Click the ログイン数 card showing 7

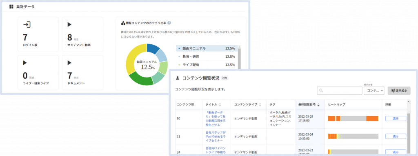tap(38, 34)
